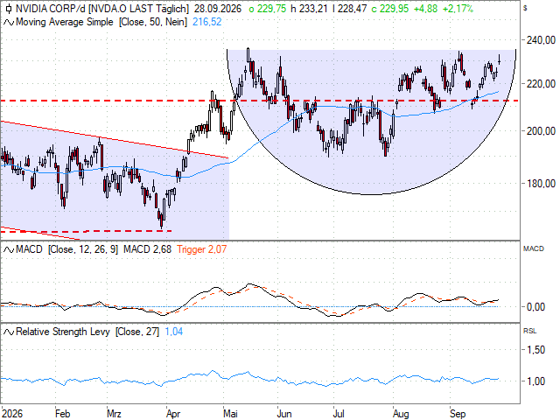This screenshot has height=420, width=560.
Task: Click the MACD axis caption on the right
Action: [534, 248]
